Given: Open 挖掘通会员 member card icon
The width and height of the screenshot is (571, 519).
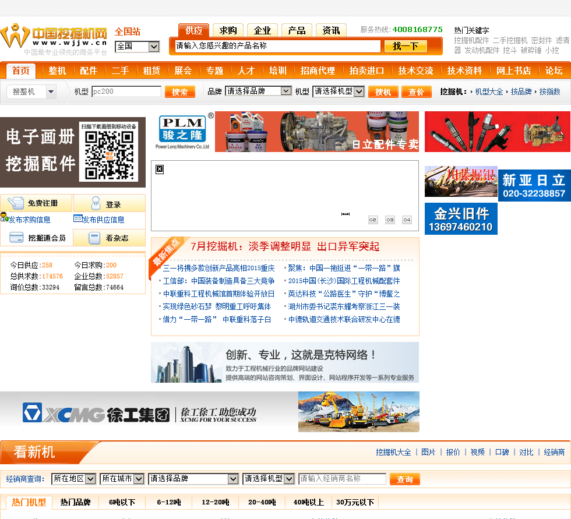Looking at the screenshot, I should 16,238.
